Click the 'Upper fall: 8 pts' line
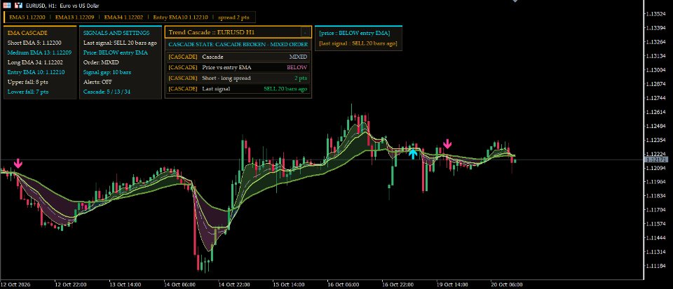 click(28, 82)
